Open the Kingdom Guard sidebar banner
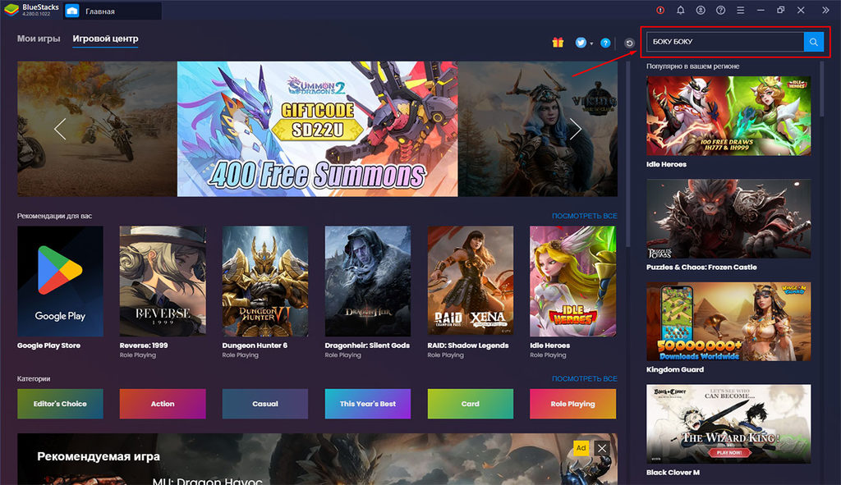 (728, 322)
